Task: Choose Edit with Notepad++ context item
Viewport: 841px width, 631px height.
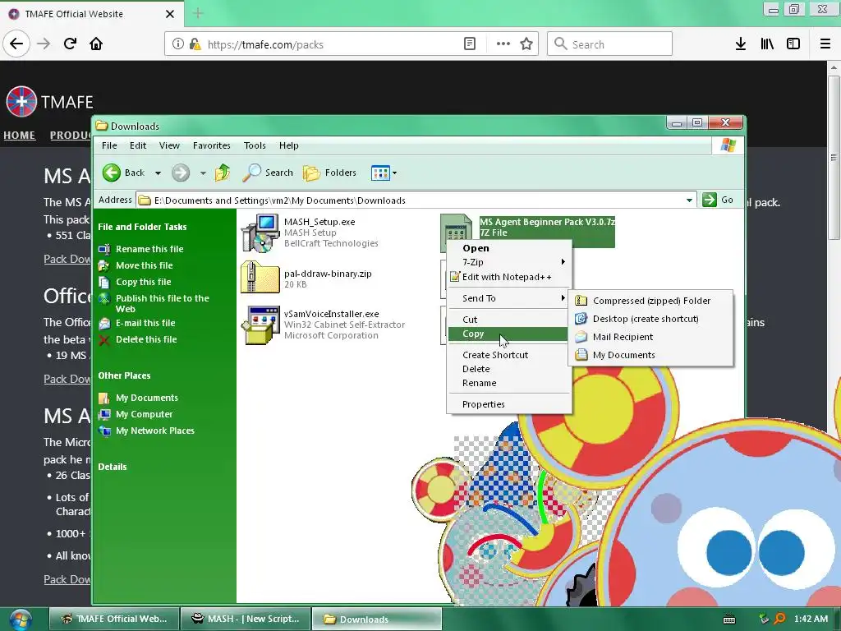Action: pyautogui.click(x=509, y=277)
